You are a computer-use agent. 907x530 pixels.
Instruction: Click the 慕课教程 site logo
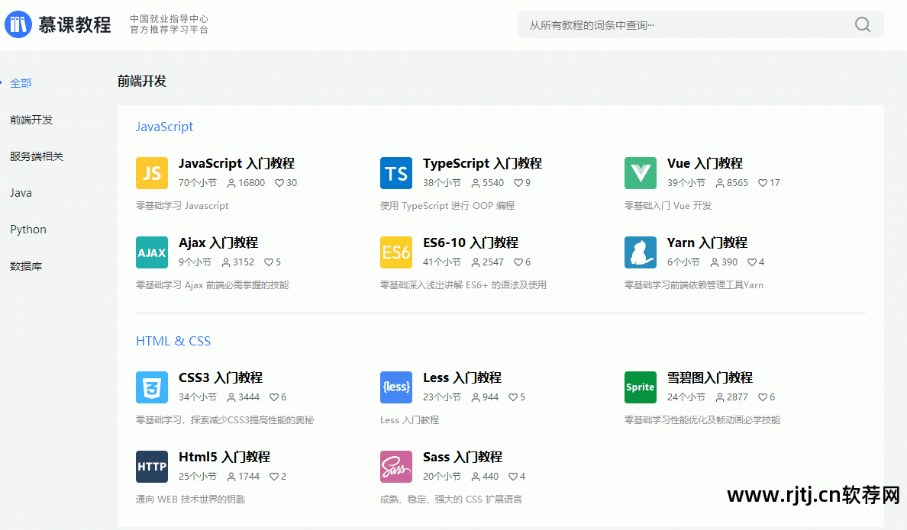[x=58, y=24]
